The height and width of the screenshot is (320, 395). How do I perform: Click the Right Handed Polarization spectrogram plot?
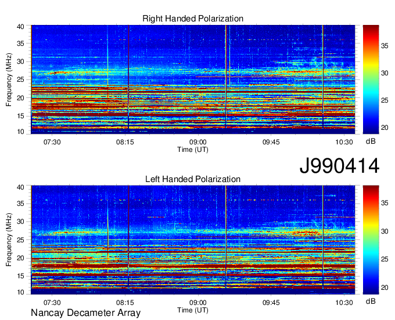point(193,79)
